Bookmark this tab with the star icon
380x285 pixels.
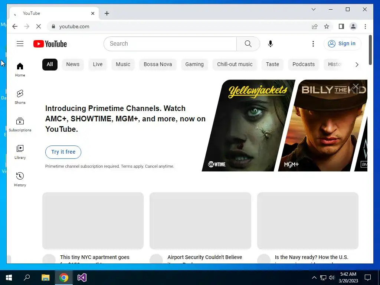pyautogui.click(x=327, y=26)
